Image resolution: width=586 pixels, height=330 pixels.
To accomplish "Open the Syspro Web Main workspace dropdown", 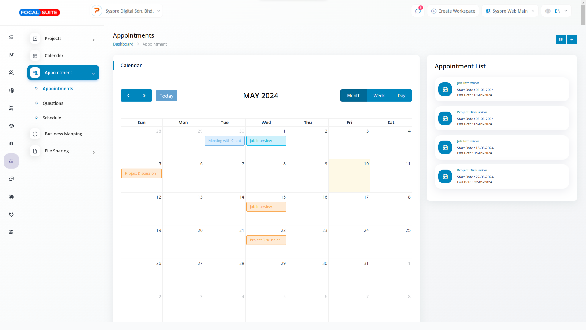I will coord(510,11).
